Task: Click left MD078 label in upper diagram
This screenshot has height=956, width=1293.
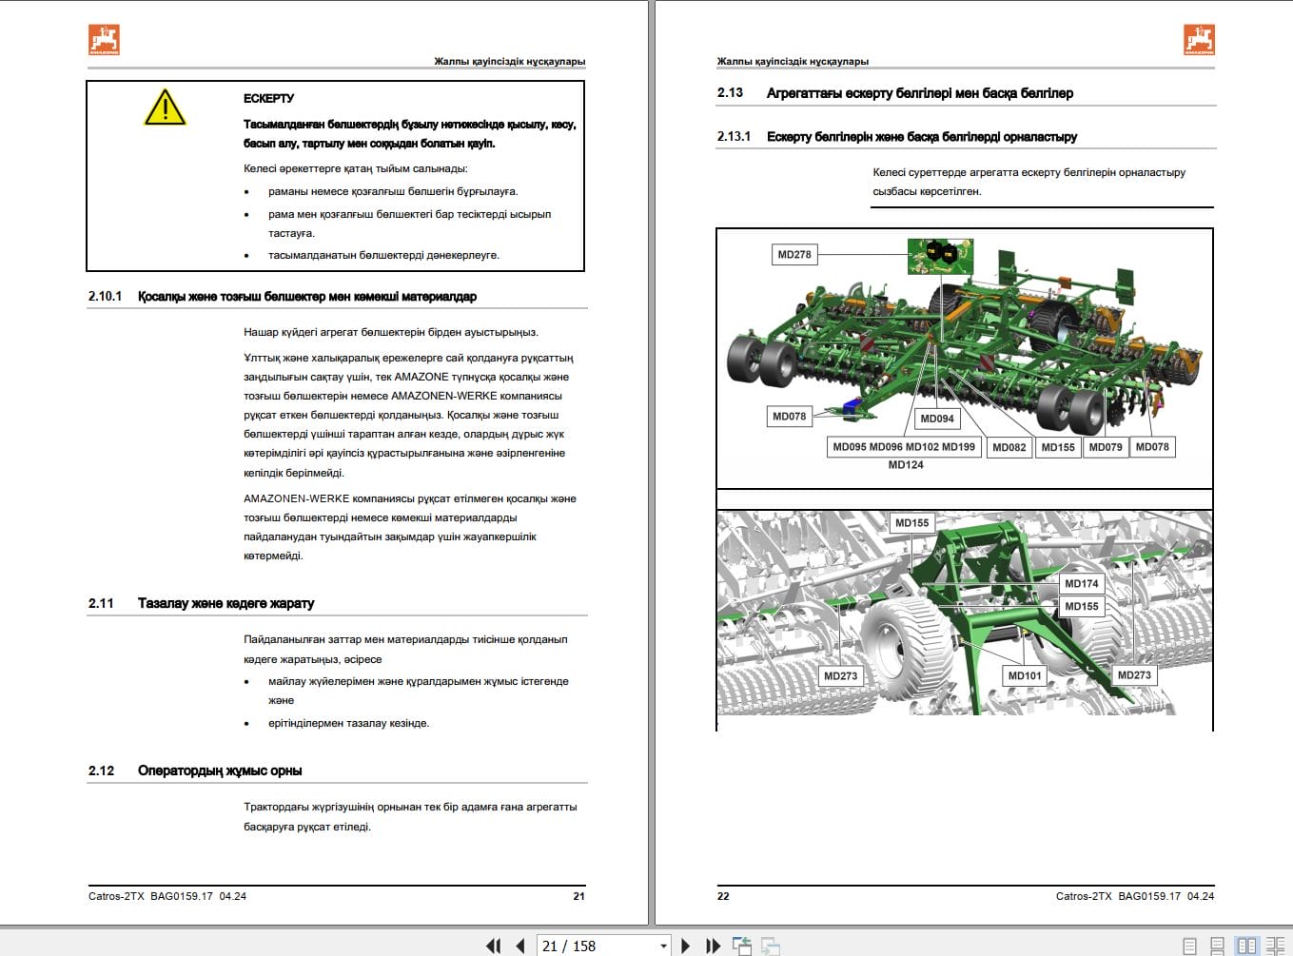Action: tap(790, 417)
